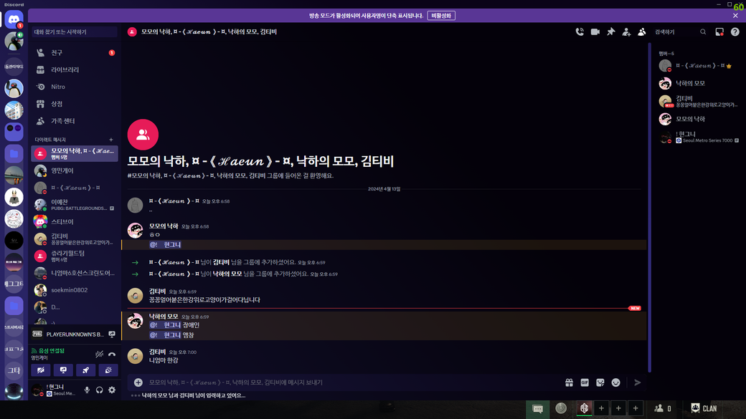Open the 친구 (Friends) tab
The height and width of the screenshot is (419, 746).
pyautogui.click(x=57, y=53)
